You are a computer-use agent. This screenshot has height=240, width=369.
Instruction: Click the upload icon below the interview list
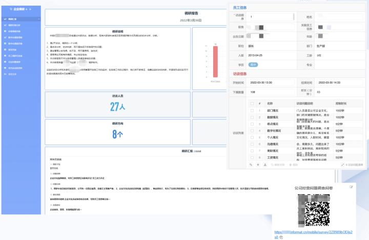point(264,165)
